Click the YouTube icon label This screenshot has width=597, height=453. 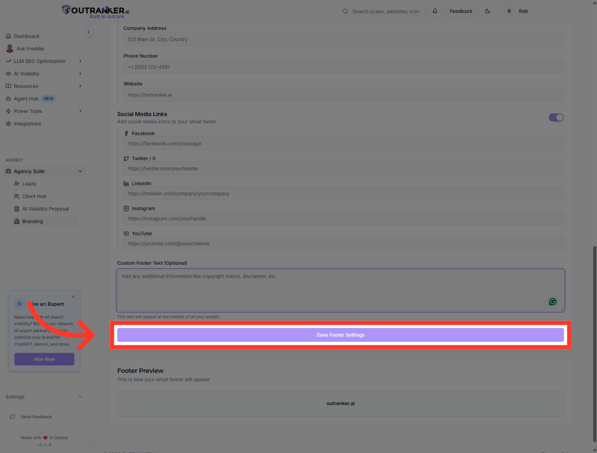126,234
